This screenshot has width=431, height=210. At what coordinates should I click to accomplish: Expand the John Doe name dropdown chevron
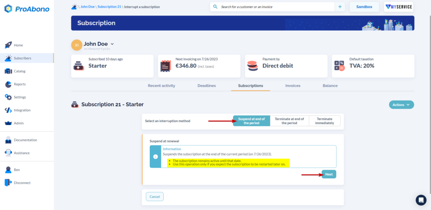coord(112,44)
